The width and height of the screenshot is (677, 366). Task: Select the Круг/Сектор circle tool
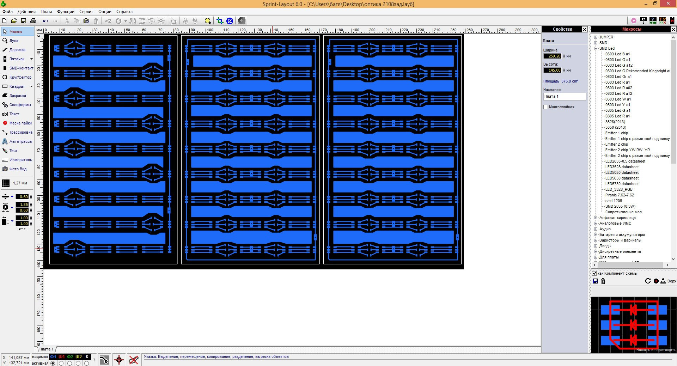[17, 77]
